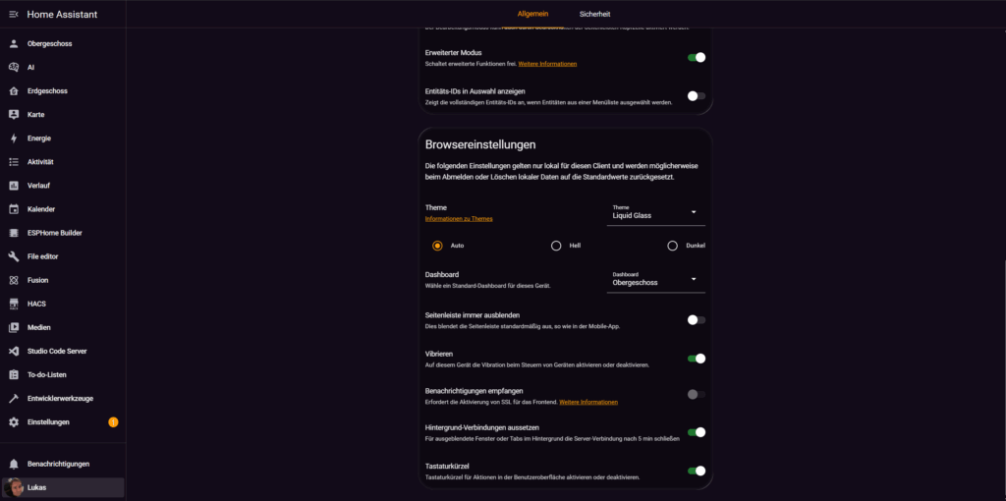Open the File editor wrench icon
Viewport: 1006px width, 501px height.
(x=14, y=256)
